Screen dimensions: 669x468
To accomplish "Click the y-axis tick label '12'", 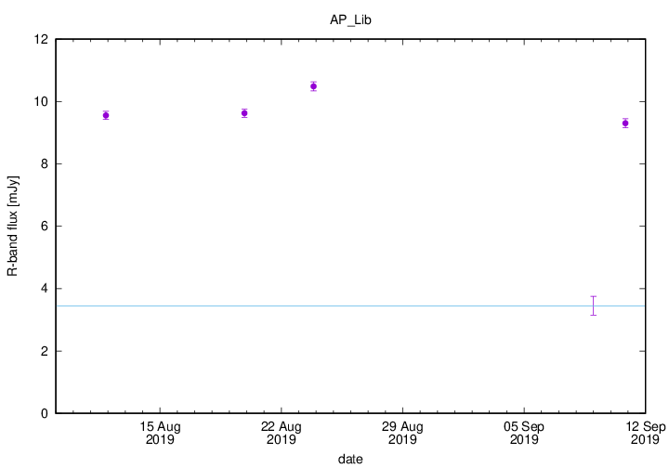I will [42, 40].
